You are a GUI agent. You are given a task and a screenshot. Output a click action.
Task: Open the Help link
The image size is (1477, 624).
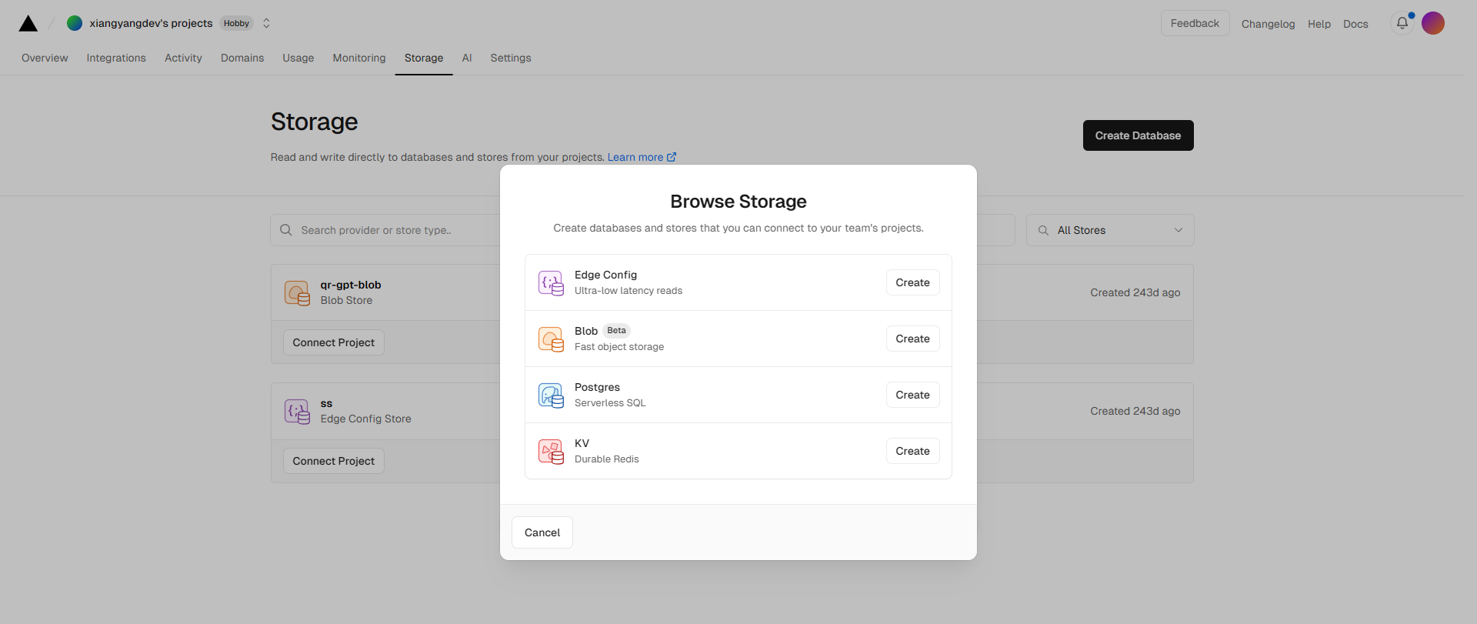tap(1319, 24)
